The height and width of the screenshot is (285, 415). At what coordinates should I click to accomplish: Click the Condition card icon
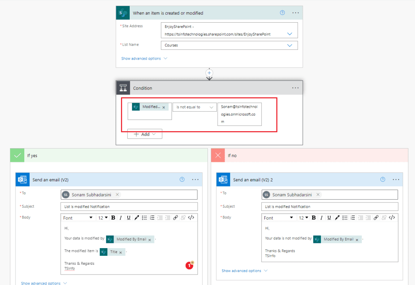tap(123, 88)
